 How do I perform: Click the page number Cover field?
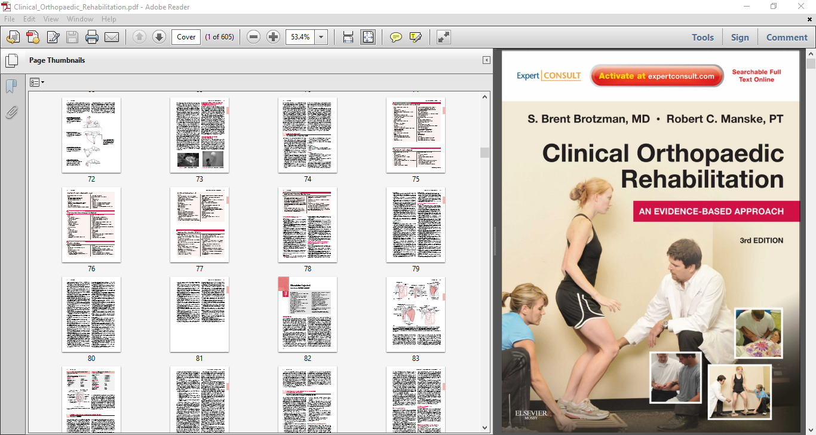186,37
